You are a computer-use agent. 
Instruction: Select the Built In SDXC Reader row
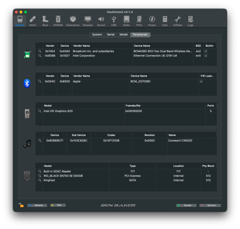click(x=126, y=171)
